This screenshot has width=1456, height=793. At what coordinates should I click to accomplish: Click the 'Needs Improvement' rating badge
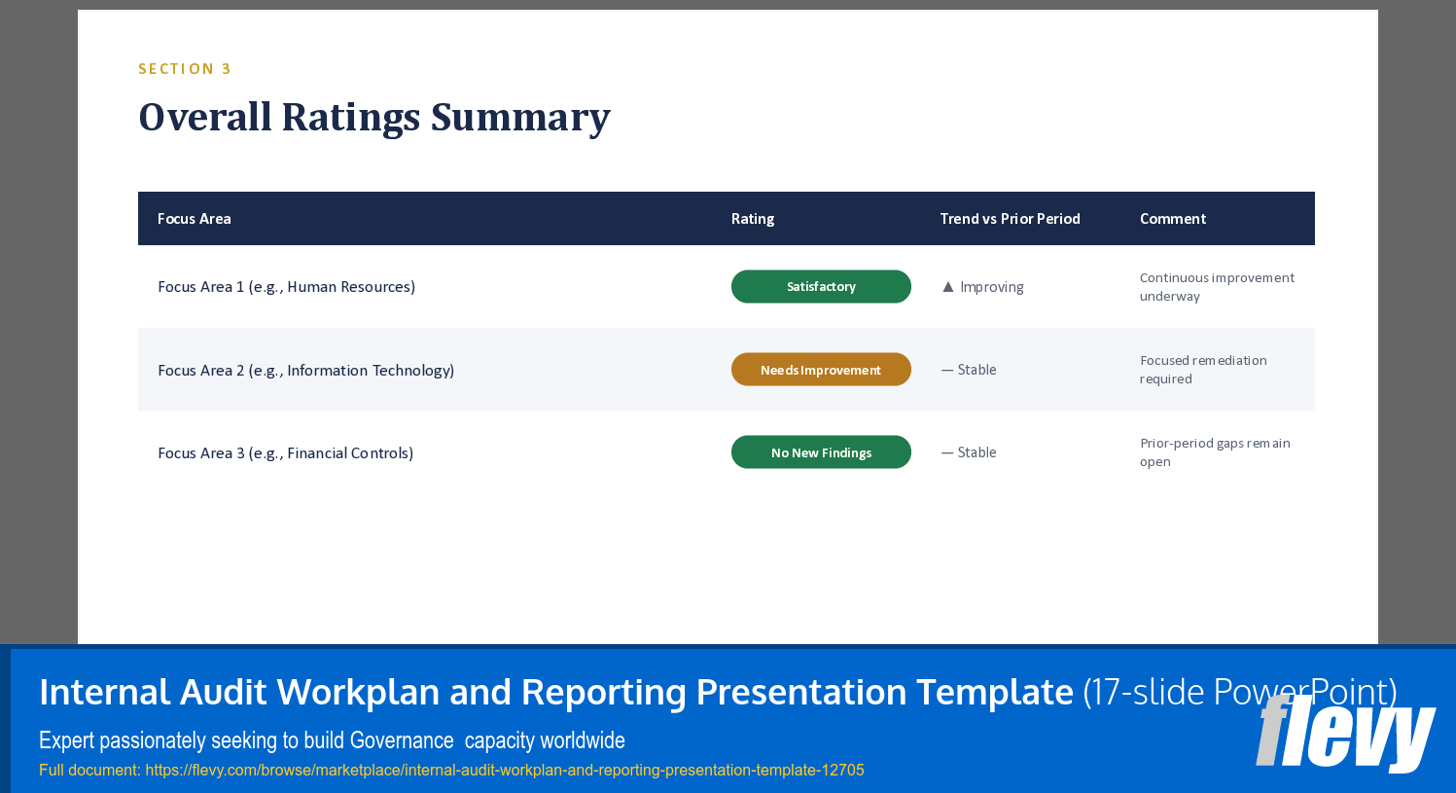coord(821,370)
